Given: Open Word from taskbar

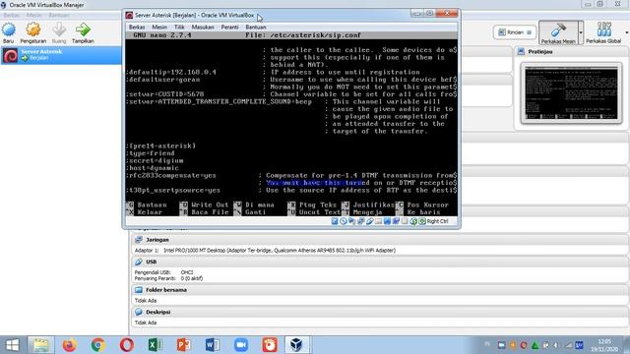Looking at the screenshot, I should pyautogui.click(x=213, y=345).
